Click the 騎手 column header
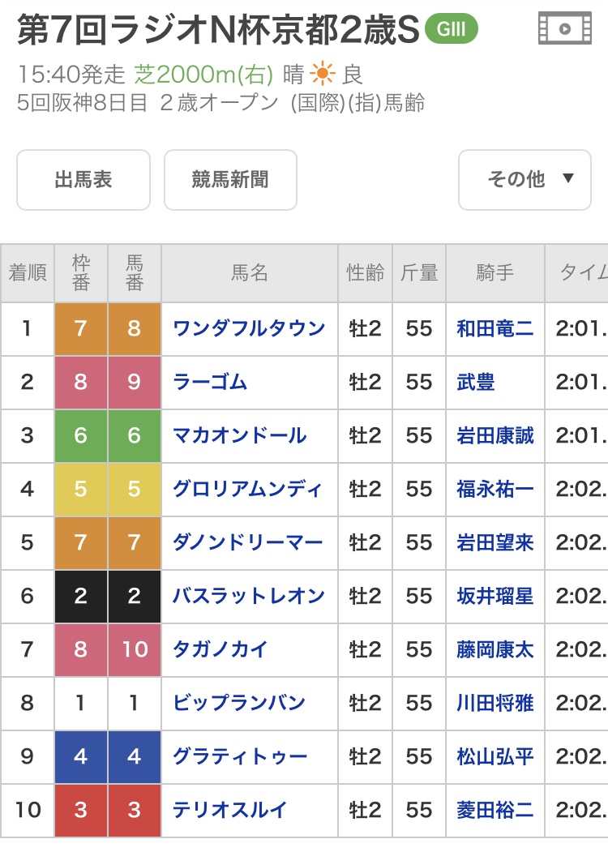Image resolution: width=608 pixels, height=852 pixels. click(x=495, y=272)
